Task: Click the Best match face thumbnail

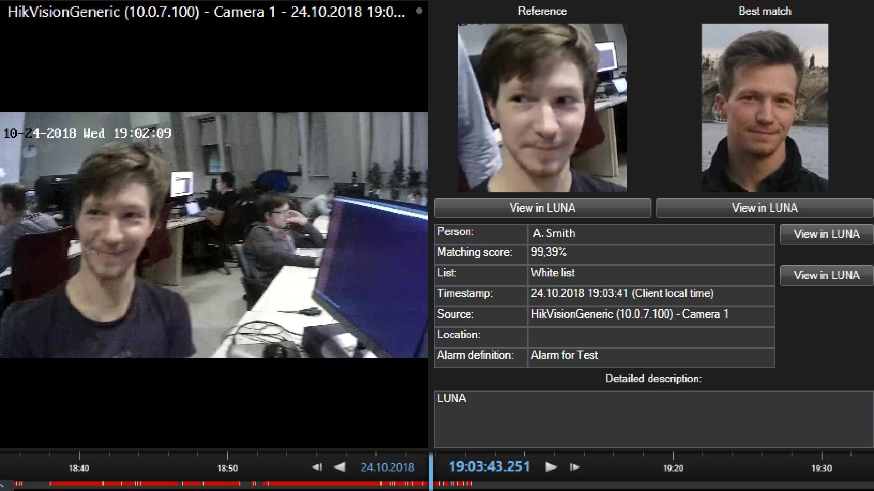Action: (x=765, y=108)
